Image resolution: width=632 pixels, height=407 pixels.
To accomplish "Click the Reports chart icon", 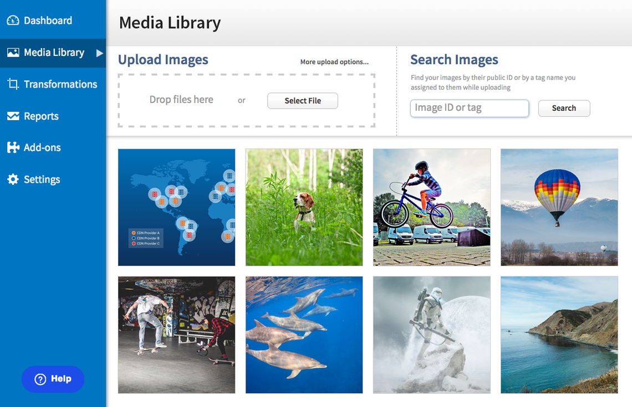I will point(13,116).
